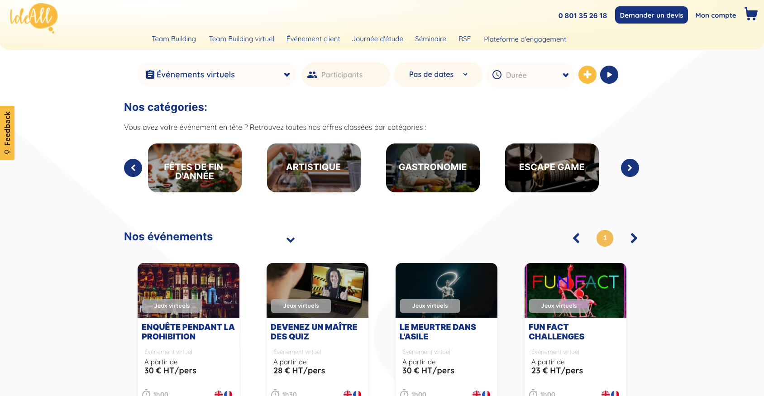Screen dimensions: 764x396
Task: Click Demander un devis button
Action: coord(651,15)
